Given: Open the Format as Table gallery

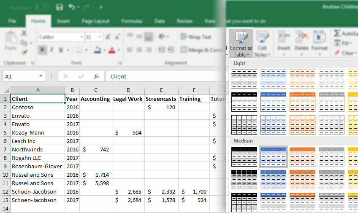Looking at the screenshot, I should [x=241, y=43].
